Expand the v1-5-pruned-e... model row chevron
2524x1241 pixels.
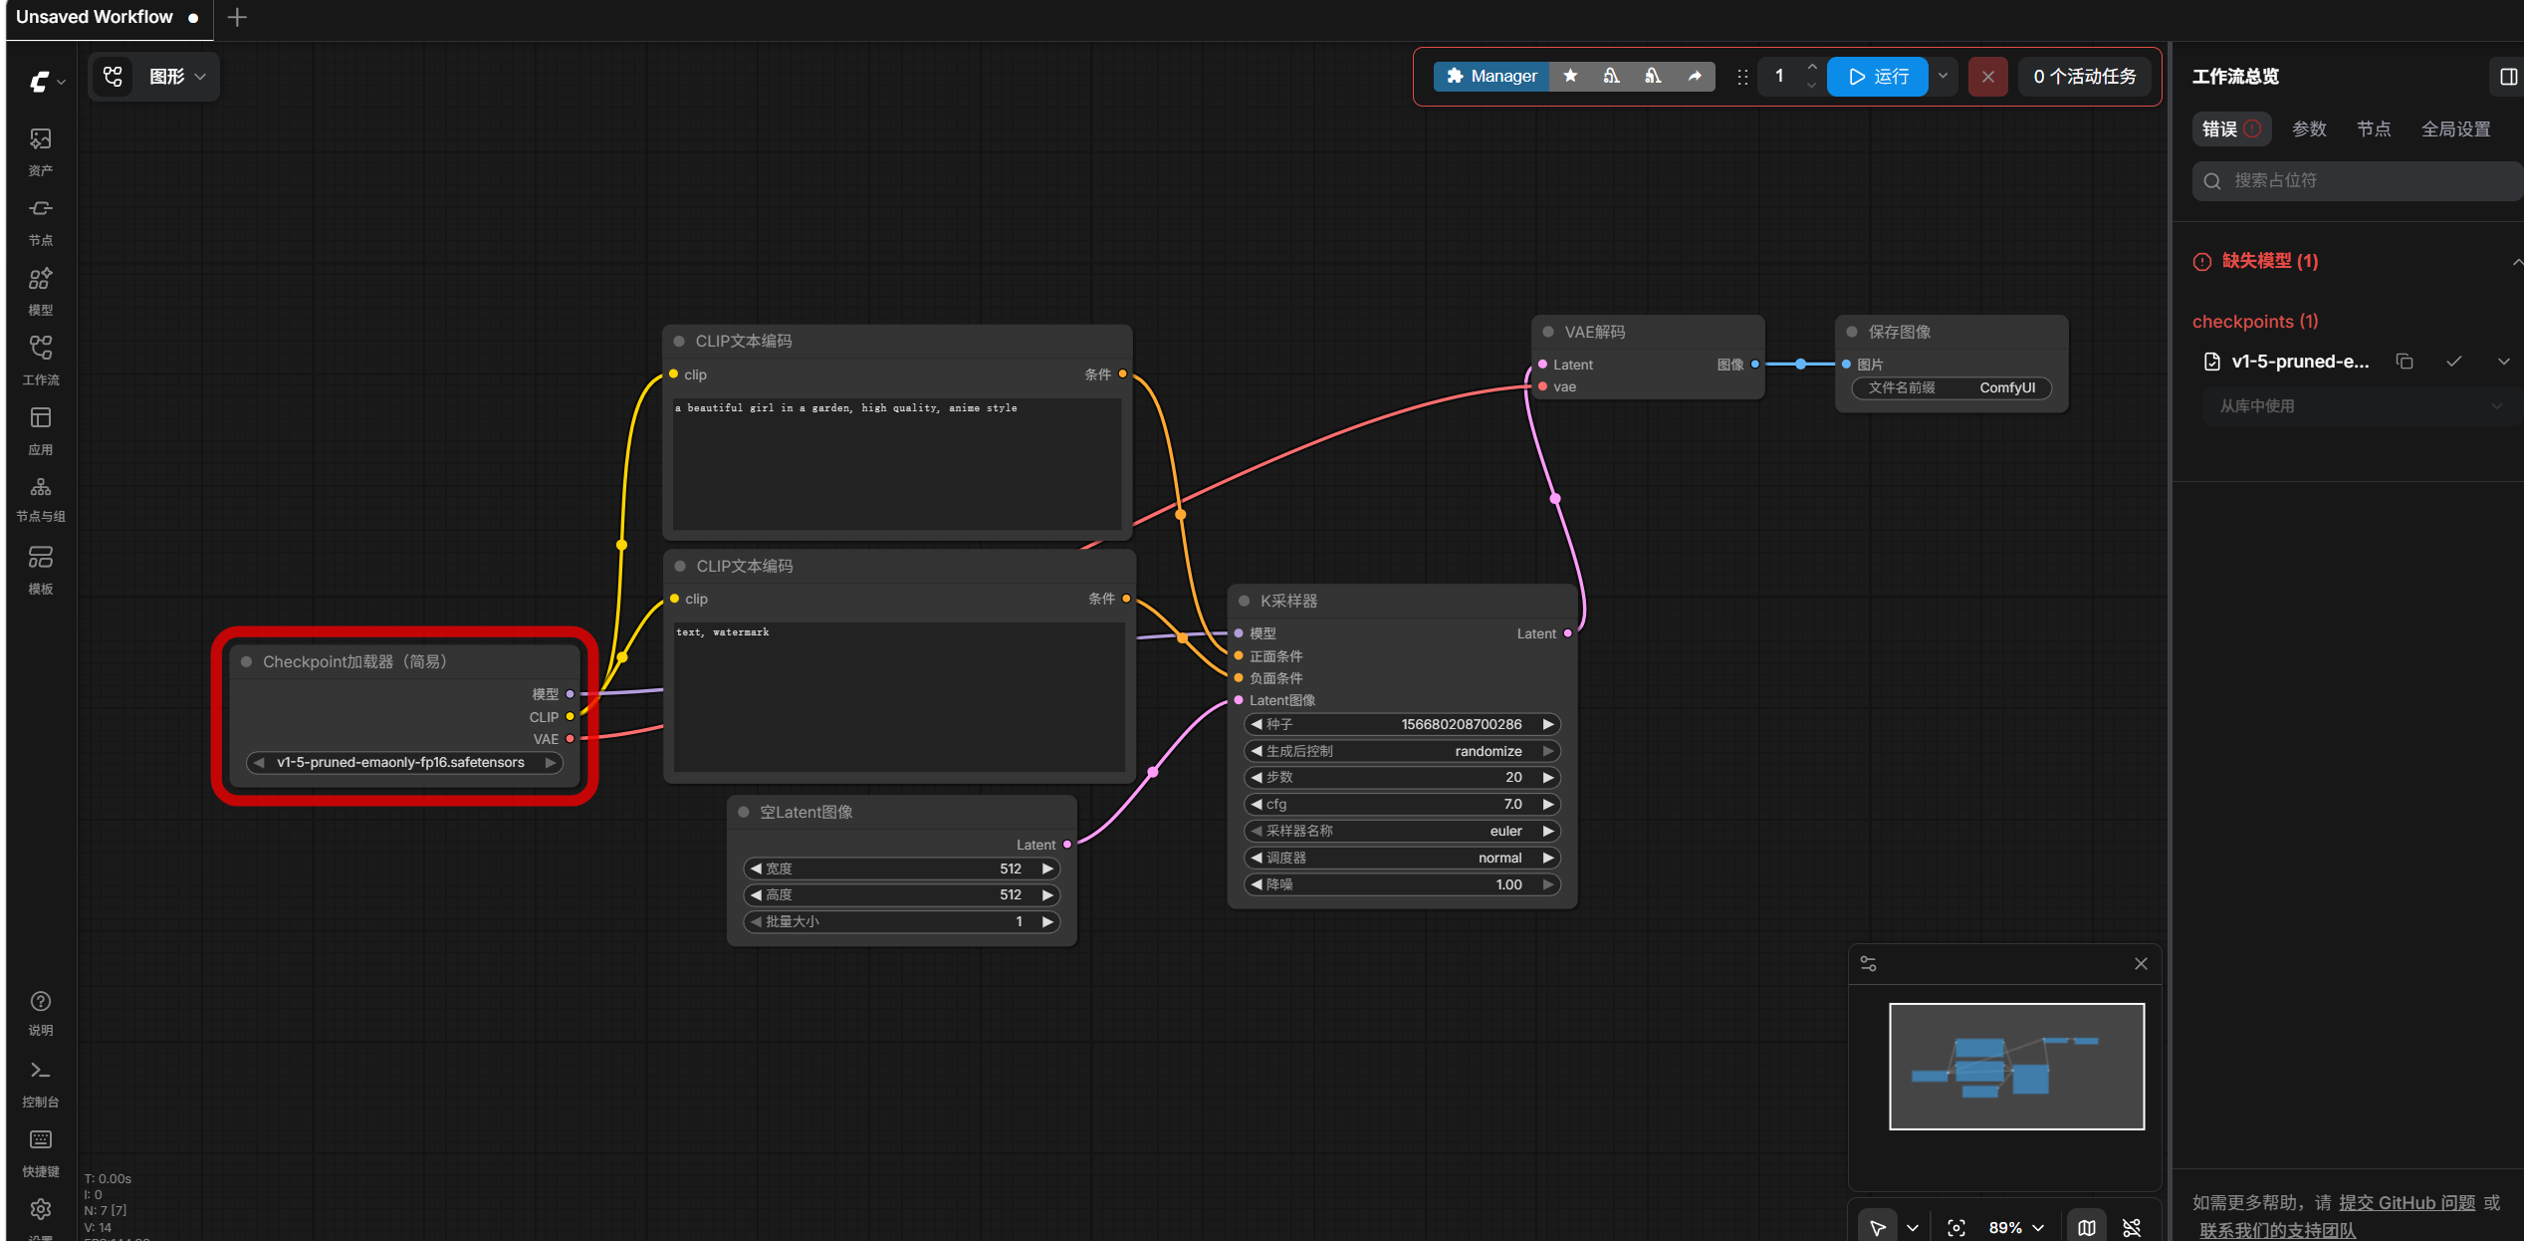[2504, 362]
